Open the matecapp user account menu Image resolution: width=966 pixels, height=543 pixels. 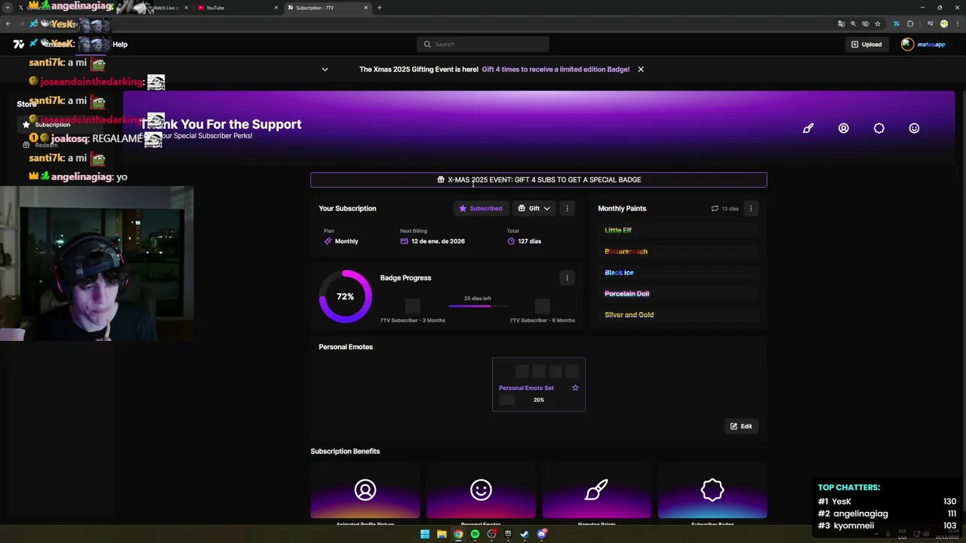click(x=923, y=44)
